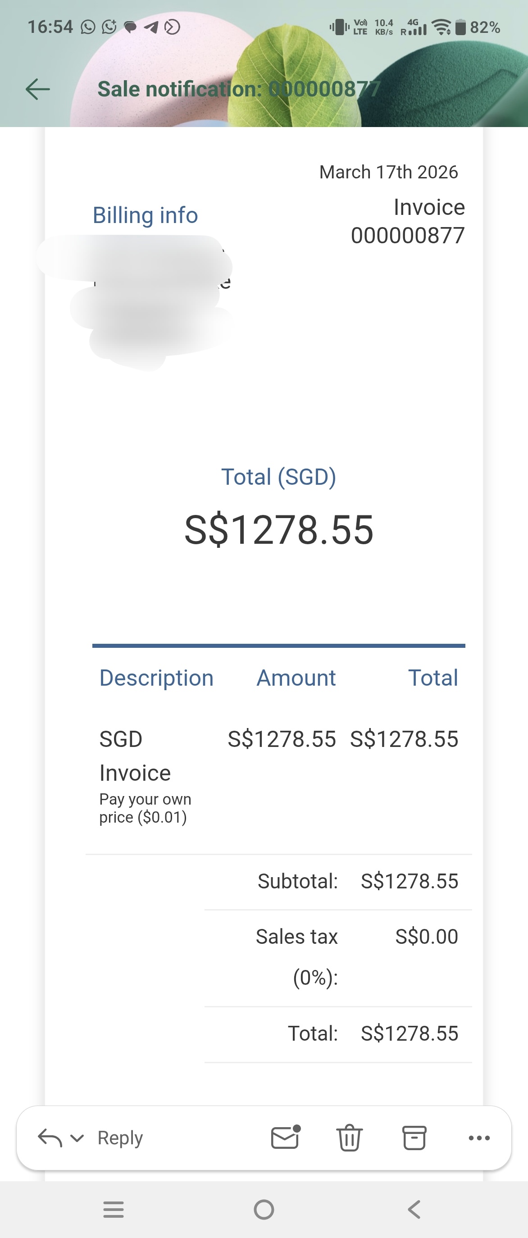Select the Amount column header

pyautogui.click(x=296, y=678)
